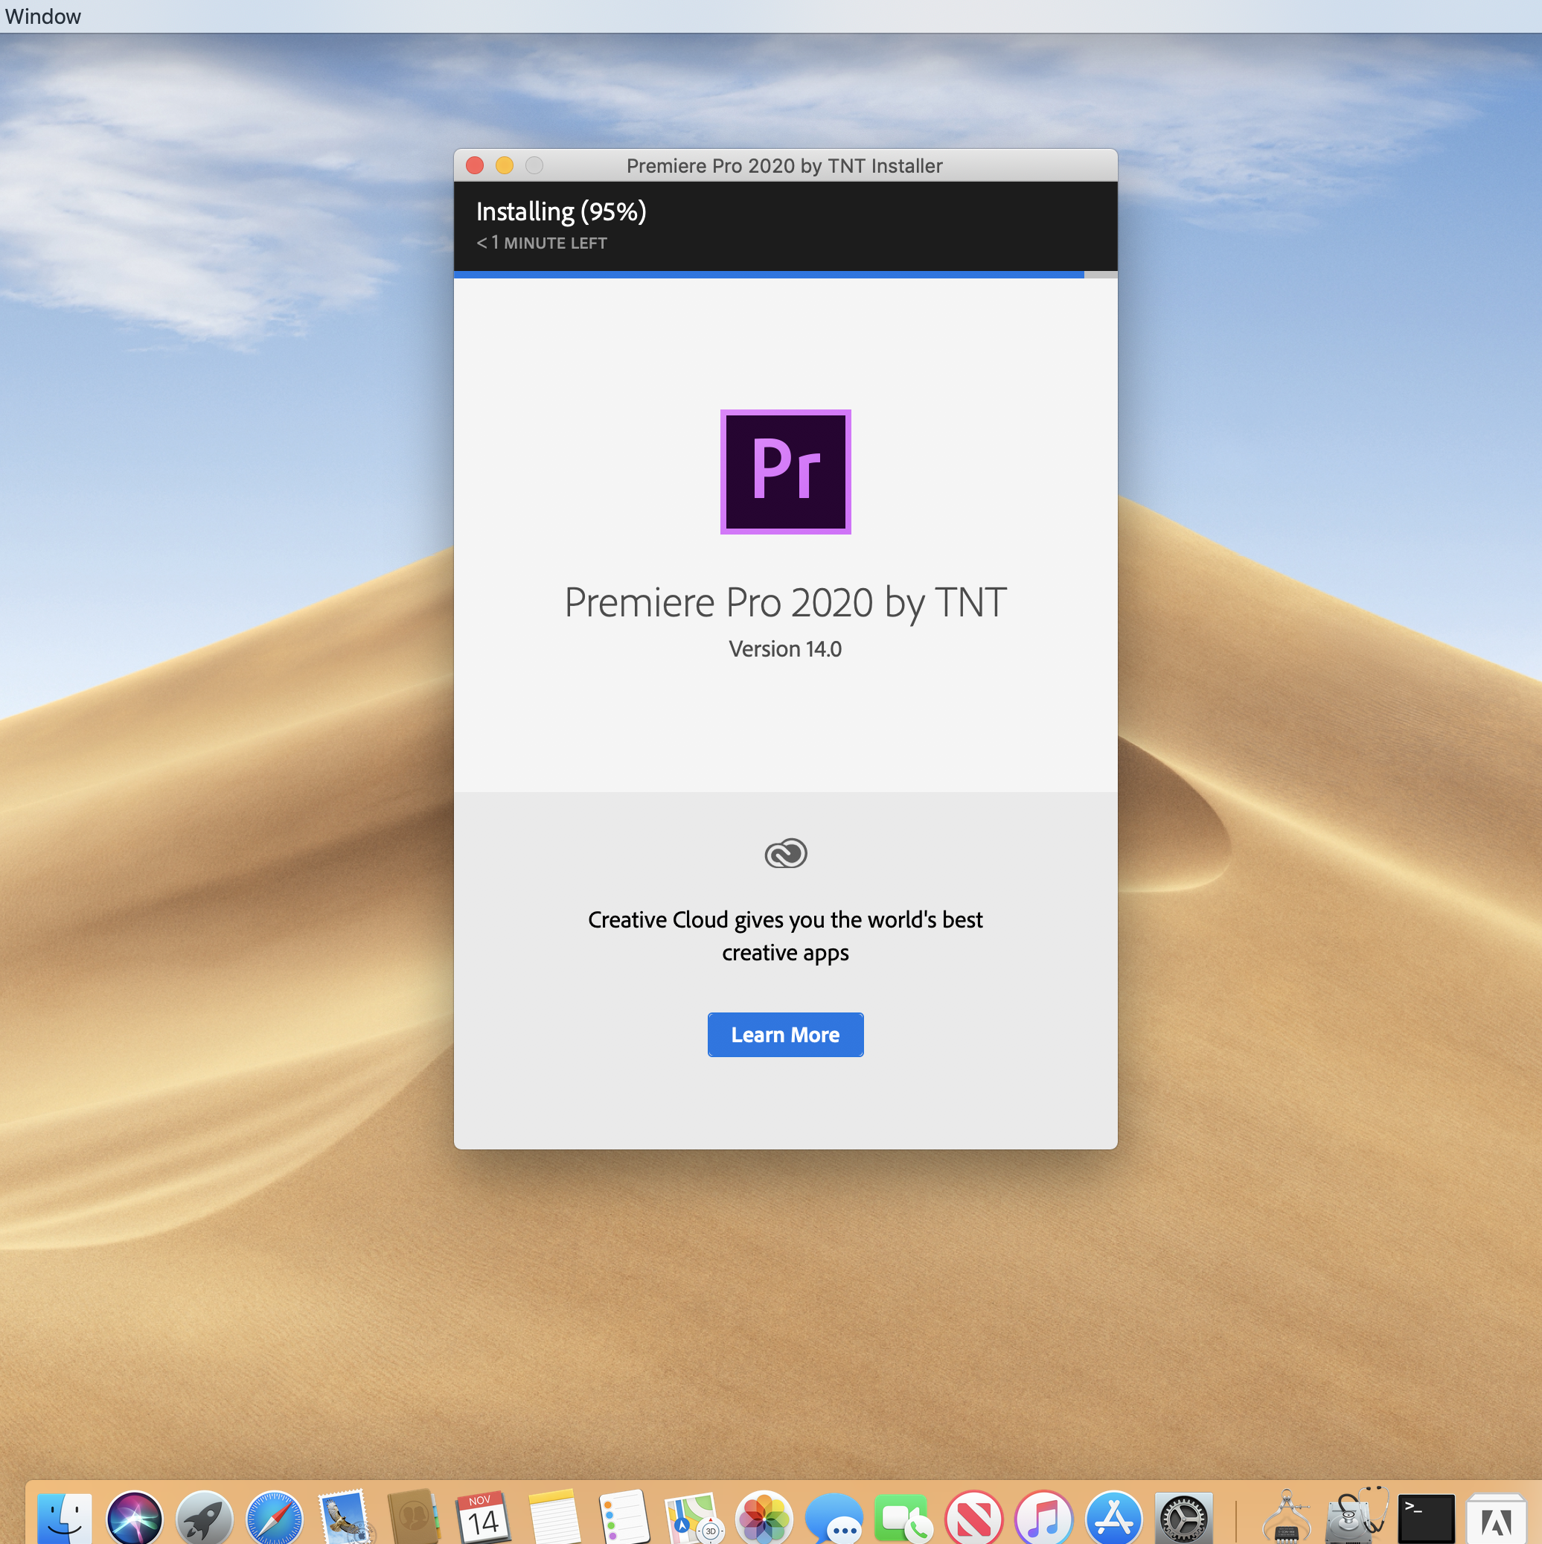The width and height of the screenshot is (1542, 1544).
Task: Open Finder from the dock
Action: click(x=64, y=1517)
